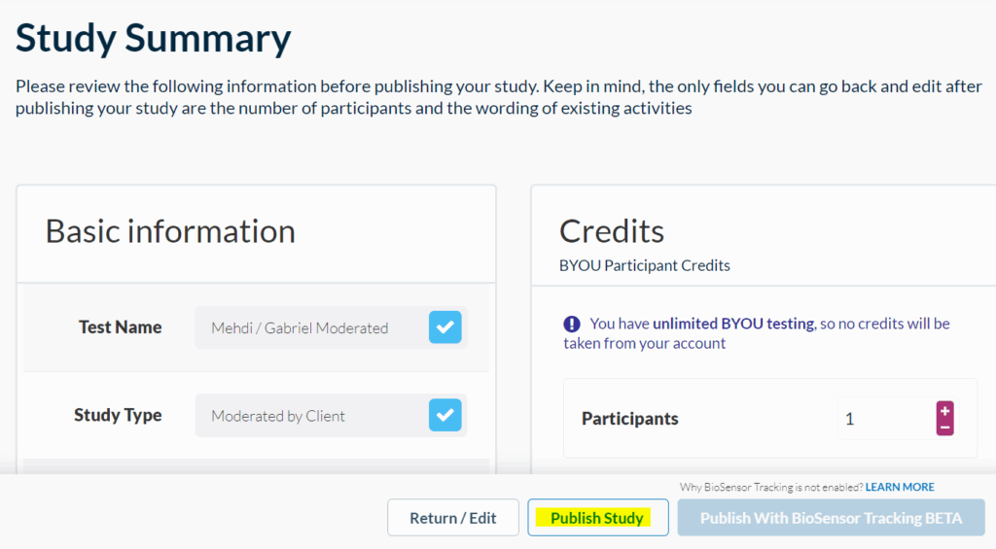
Task: Click the Basic information panel title
Action: (x=170, y=231)
